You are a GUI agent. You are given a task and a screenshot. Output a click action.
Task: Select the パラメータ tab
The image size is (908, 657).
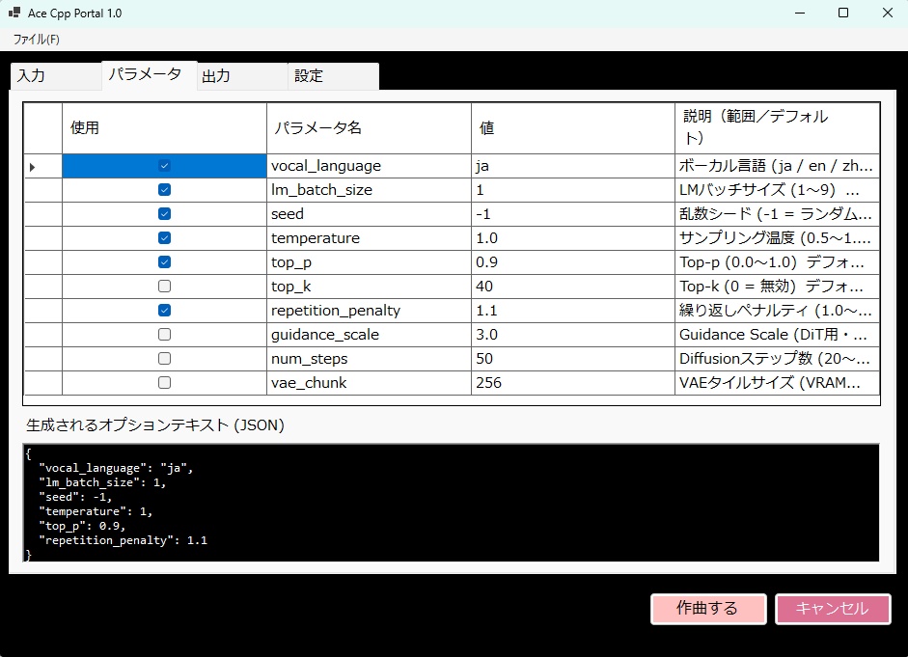[x=149, y=74]
